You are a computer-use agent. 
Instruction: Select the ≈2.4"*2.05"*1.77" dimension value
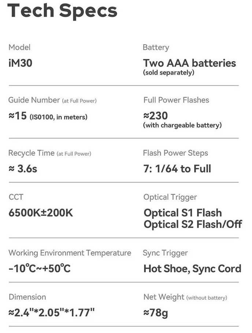(52, 313)
